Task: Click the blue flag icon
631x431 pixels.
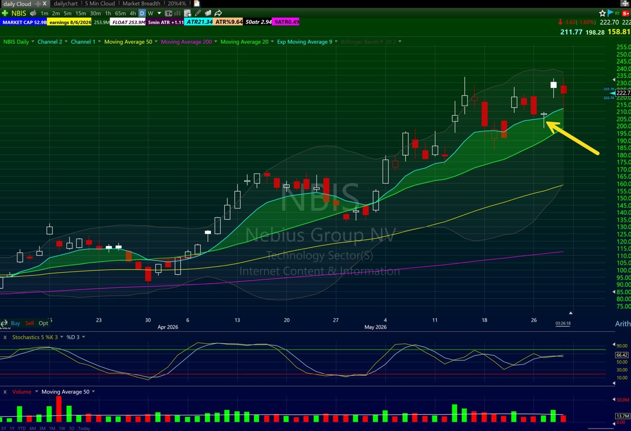Action: (x=611, y=14)
